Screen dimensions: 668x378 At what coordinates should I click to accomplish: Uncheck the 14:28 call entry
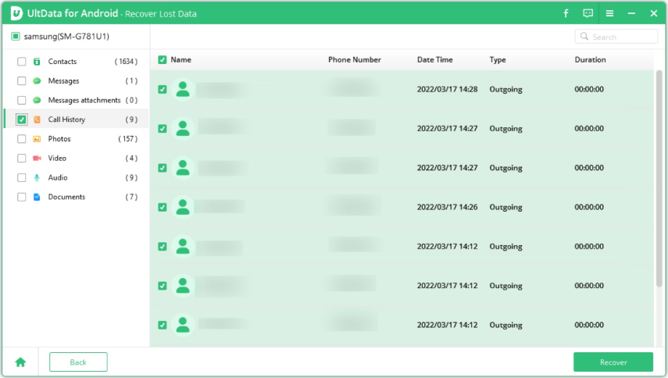click(162, 89)
